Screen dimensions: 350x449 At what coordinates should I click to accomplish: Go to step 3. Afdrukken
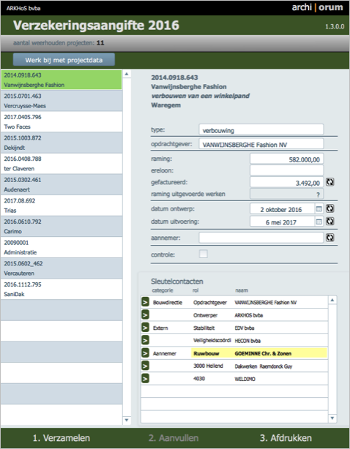286,438
